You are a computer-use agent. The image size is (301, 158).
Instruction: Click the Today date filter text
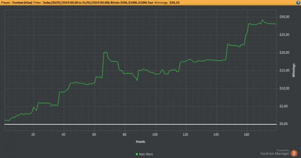[x=76, y=3]
